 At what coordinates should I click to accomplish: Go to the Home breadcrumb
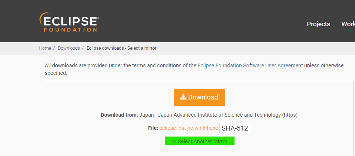tap(45, 48)
